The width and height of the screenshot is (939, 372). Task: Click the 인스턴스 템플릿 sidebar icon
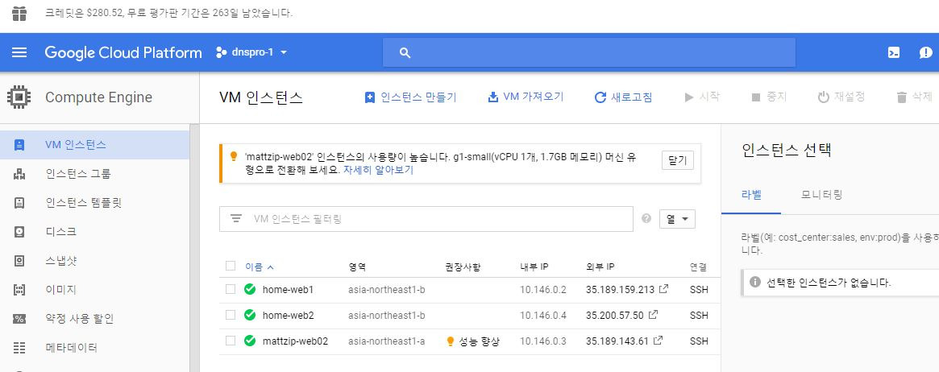coord(19,203)
